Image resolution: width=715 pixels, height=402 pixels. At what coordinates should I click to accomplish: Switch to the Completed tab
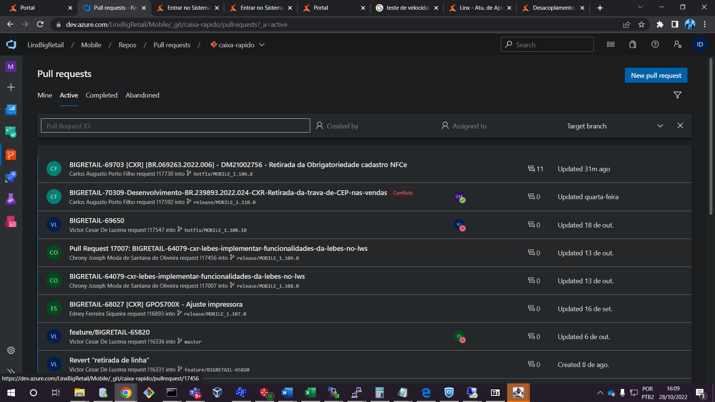click(101, 95)
